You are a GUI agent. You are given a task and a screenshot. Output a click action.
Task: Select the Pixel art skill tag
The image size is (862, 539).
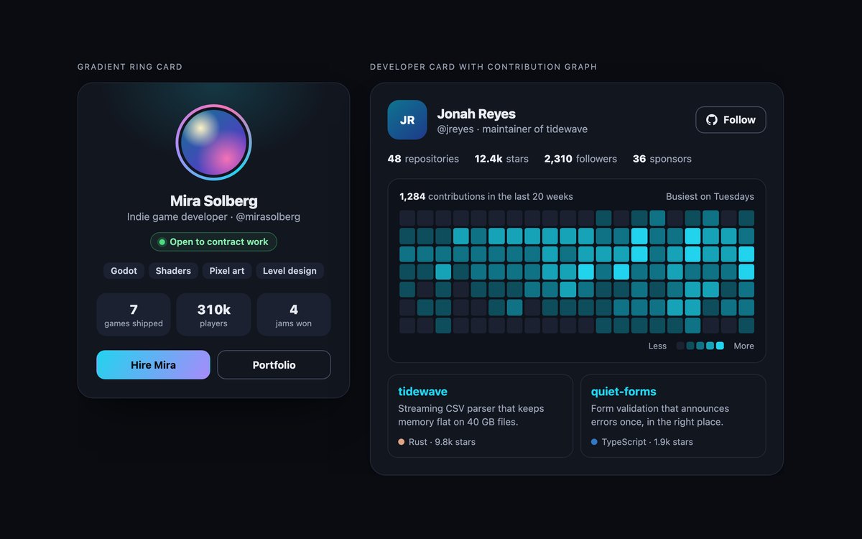coord(227,271)
